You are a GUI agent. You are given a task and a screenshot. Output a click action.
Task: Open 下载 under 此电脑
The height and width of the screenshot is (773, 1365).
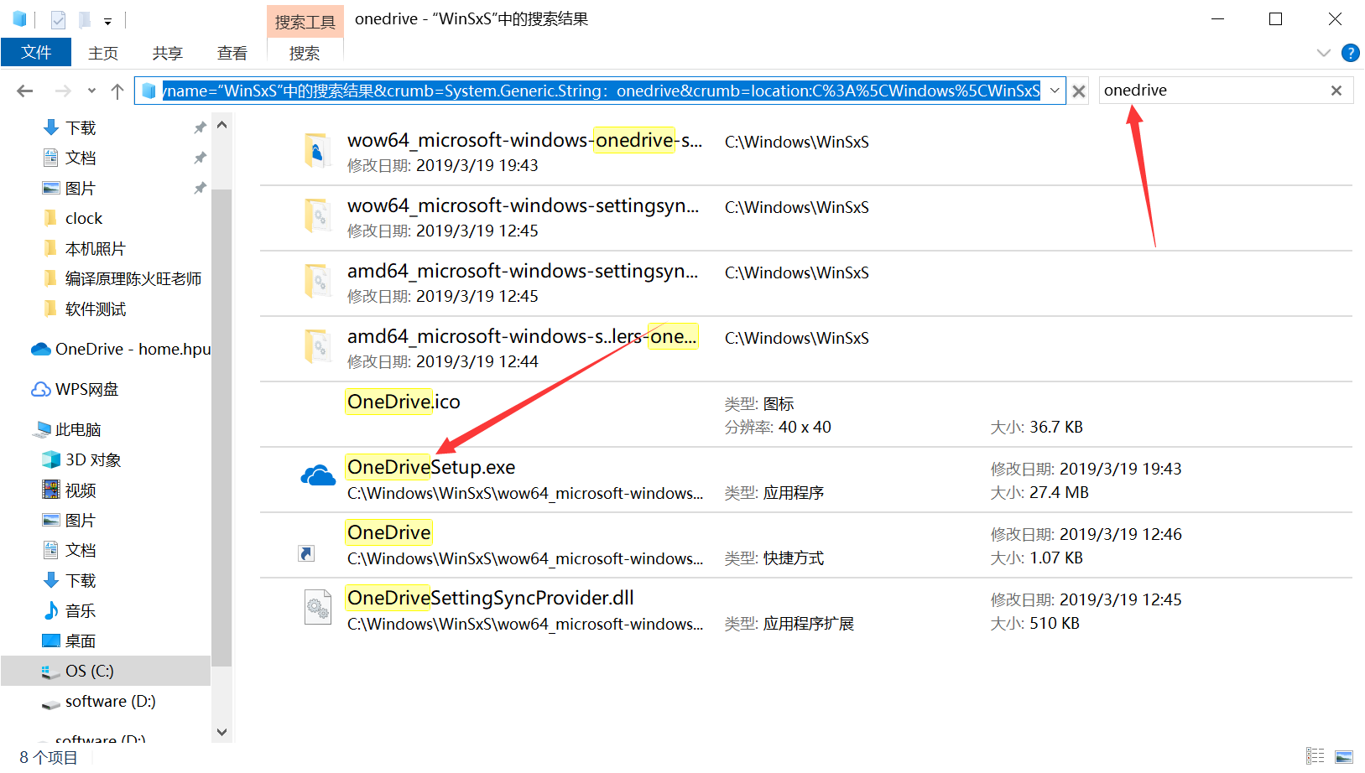pyautogui.click(x=81, y=580)
